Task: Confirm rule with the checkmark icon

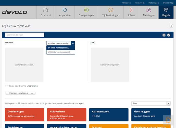Action: pos(169,35)
